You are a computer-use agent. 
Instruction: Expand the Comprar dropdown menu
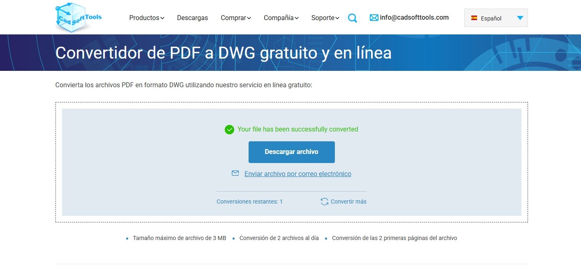235,18
